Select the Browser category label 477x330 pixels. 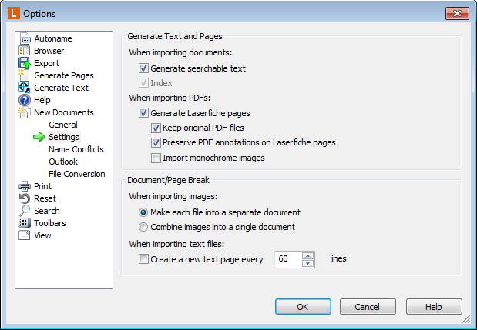click(x=49, y=51)
